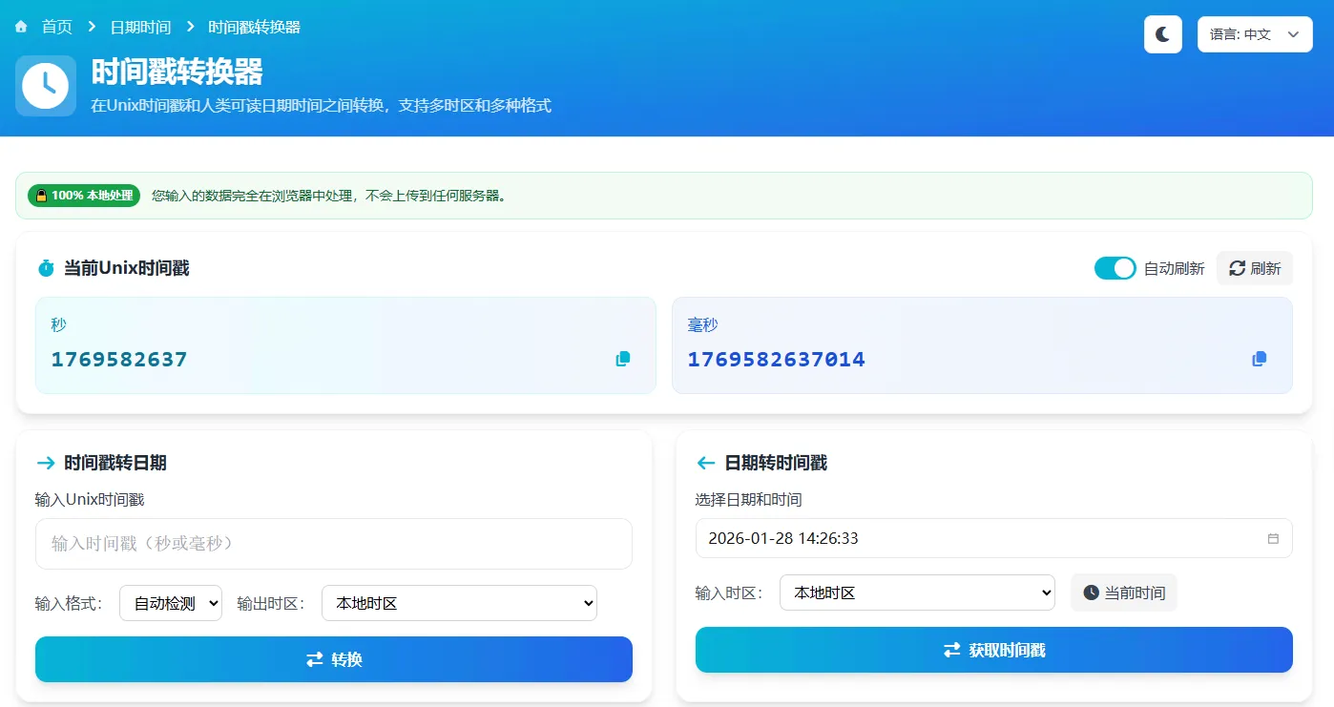The height and width of the screenshot is (707, 1334).
Task: Open the 输出时区 dropdown showing 本地时区
Action: (x=459, y=603)
